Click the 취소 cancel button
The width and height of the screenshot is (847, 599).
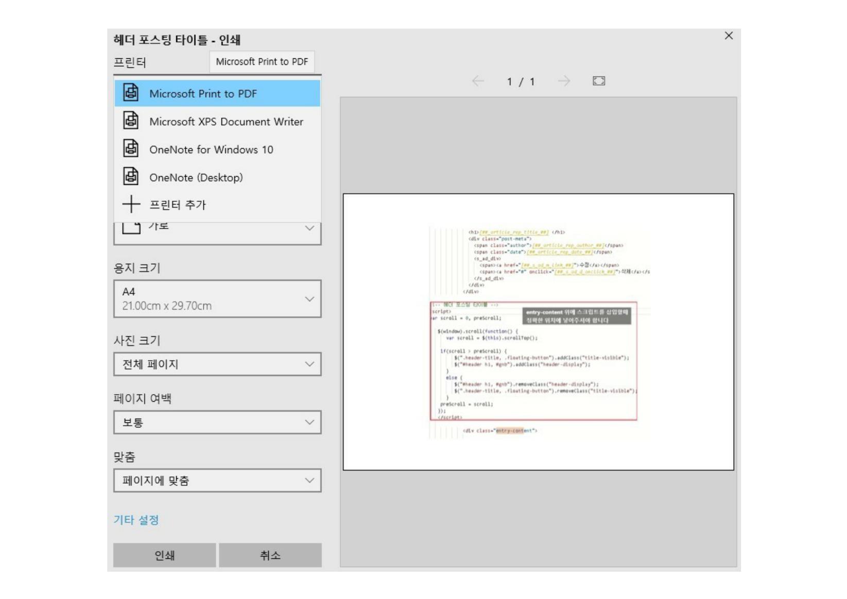coord(270,555)
